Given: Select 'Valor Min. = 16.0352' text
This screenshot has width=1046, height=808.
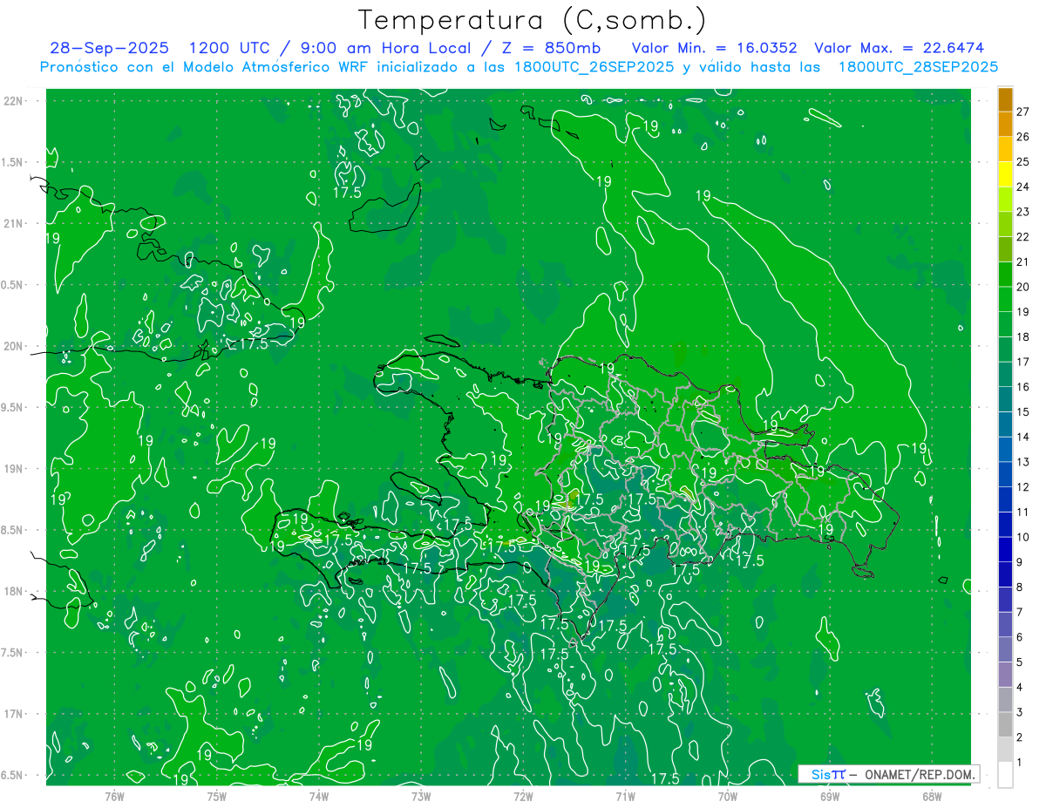Looking at the screenshot, I should [714, 48].
